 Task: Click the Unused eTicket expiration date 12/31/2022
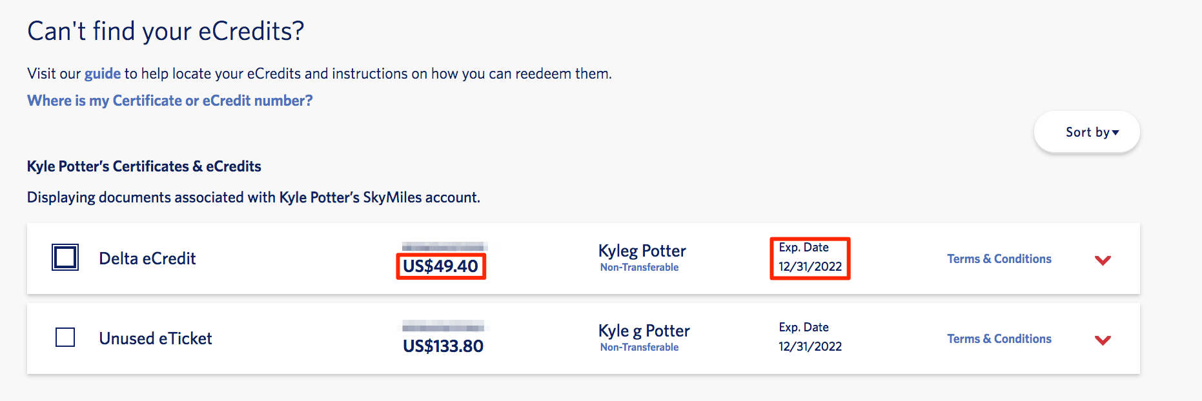(810, 346)
